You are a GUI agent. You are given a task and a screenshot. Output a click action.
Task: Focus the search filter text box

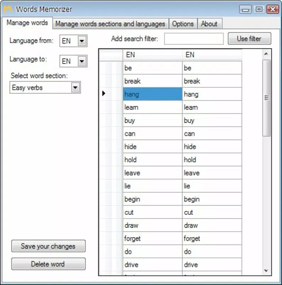pyautogui.click(x=193, y=39)
